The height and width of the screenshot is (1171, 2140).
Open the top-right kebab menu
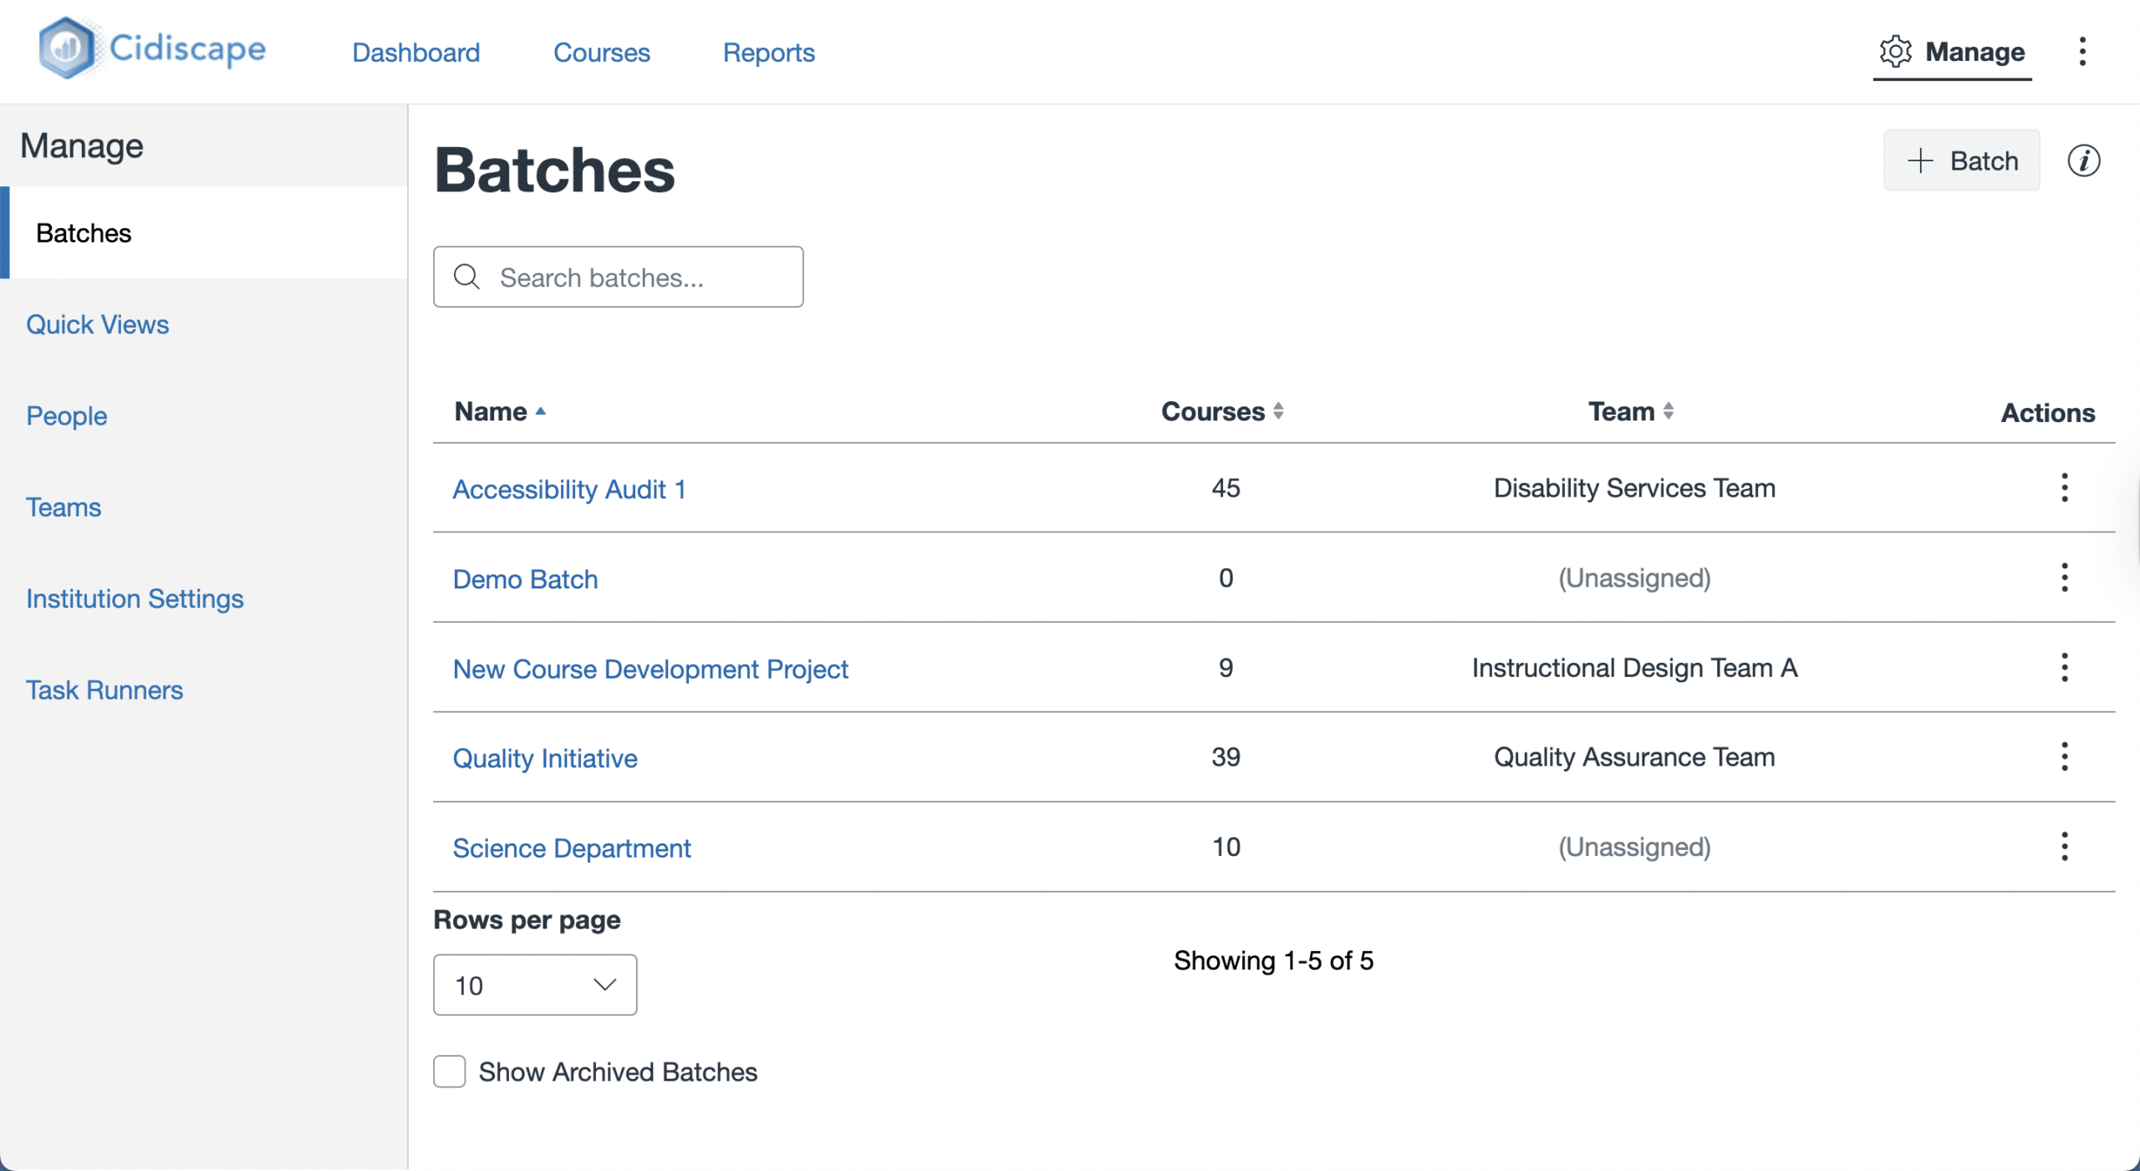pos(2081,52)
